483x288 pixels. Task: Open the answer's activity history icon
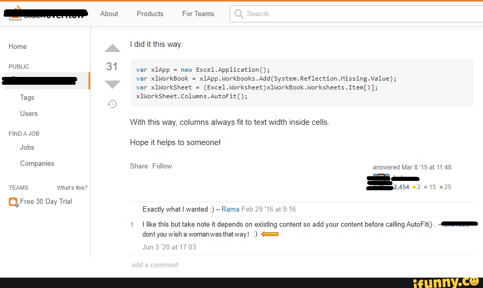(x=112, y=104)
